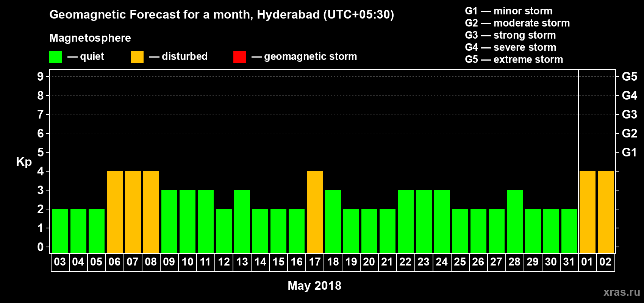Click date label 27 on x-axis

click(x=496, y=262)
